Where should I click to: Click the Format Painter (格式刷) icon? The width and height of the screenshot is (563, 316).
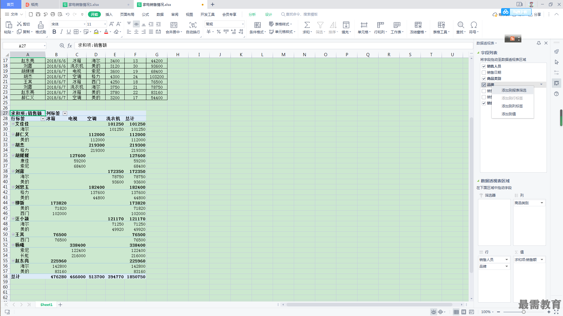[x=41, y=25]
